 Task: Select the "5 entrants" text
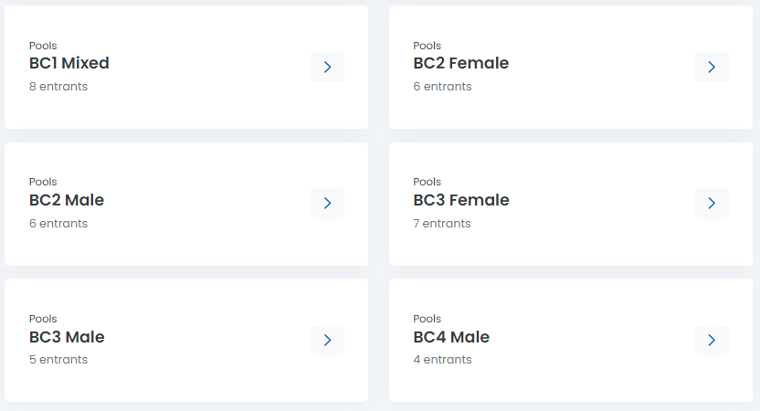[58, 360]
